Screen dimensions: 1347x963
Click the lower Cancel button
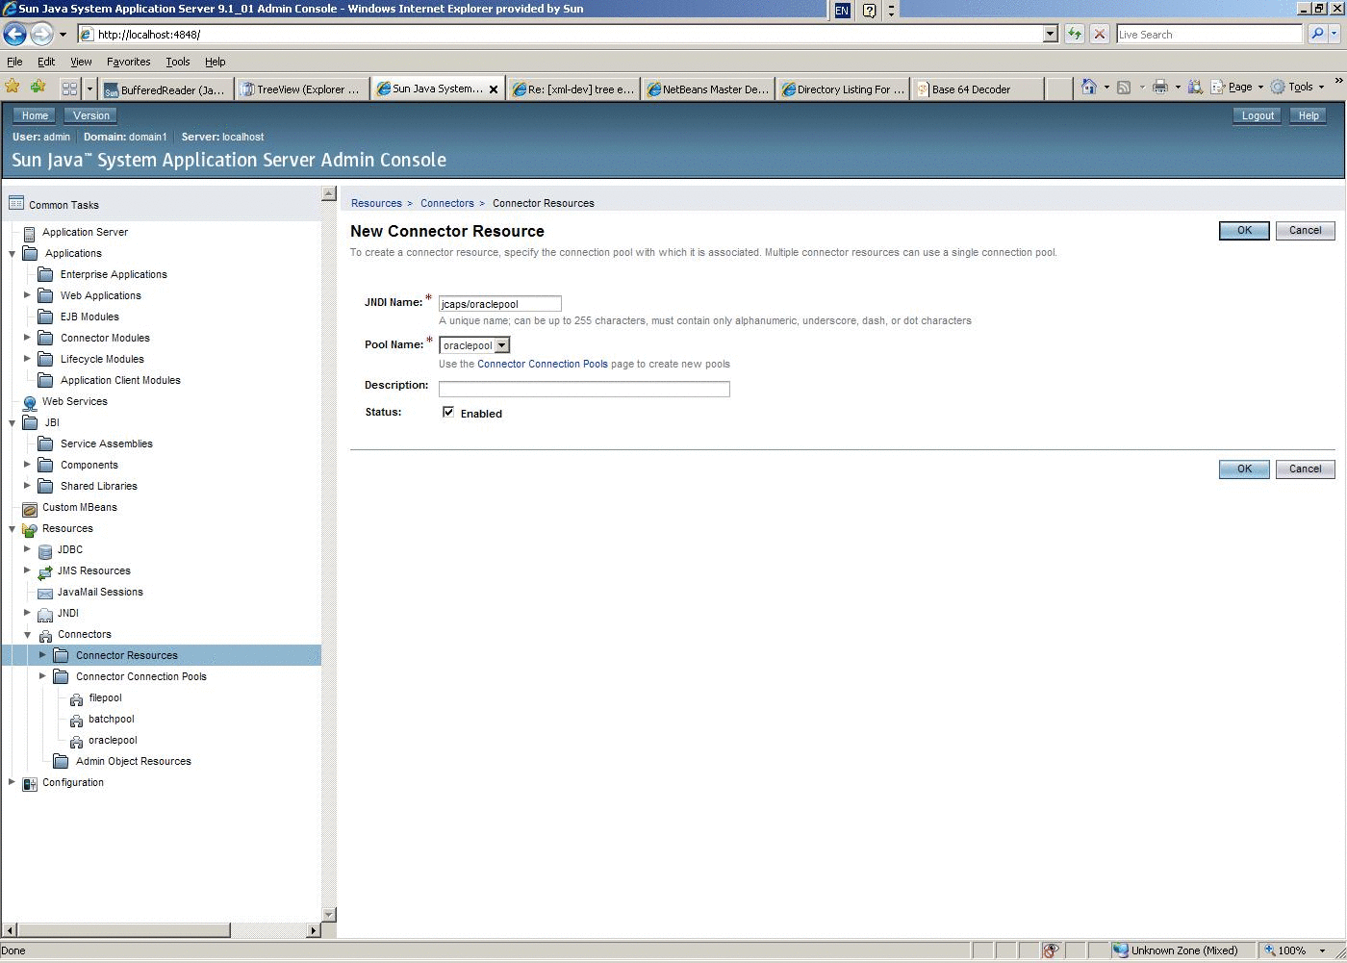pyautogui.click(x=1305, y=469)
